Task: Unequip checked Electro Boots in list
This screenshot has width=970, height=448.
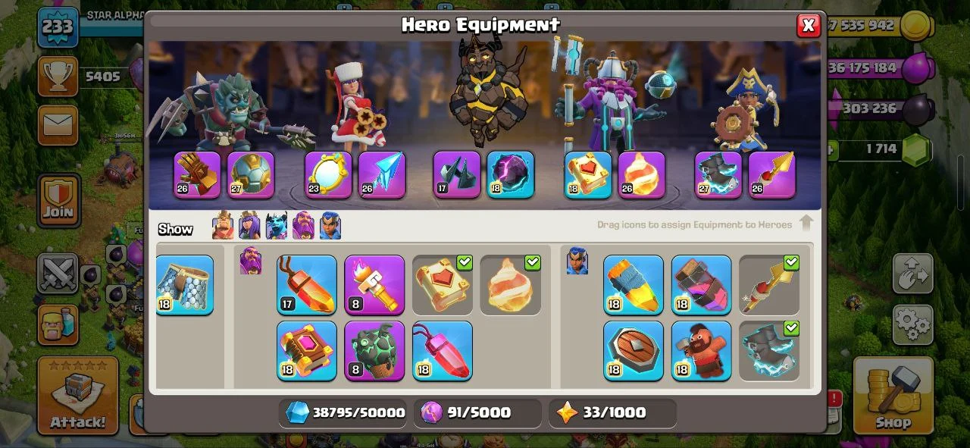Action: [769, 351]
